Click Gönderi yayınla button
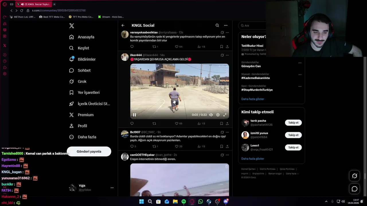 (x=89, y=151)
